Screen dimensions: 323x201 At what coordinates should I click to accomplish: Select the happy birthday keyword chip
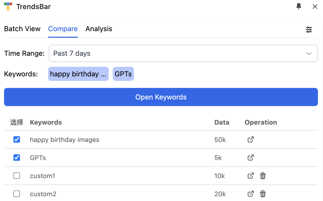78,74
